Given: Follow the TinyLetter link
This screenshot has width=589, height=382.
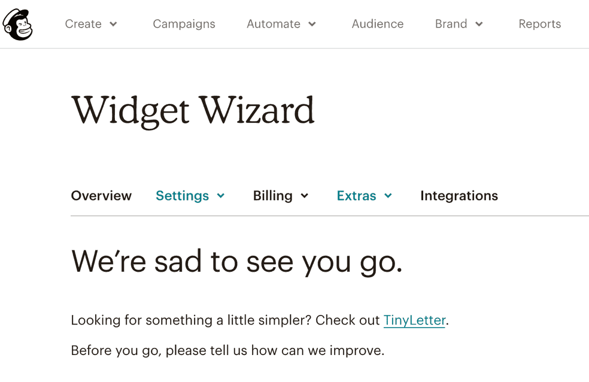Looking at the screenshot, I should pos(414,320).
